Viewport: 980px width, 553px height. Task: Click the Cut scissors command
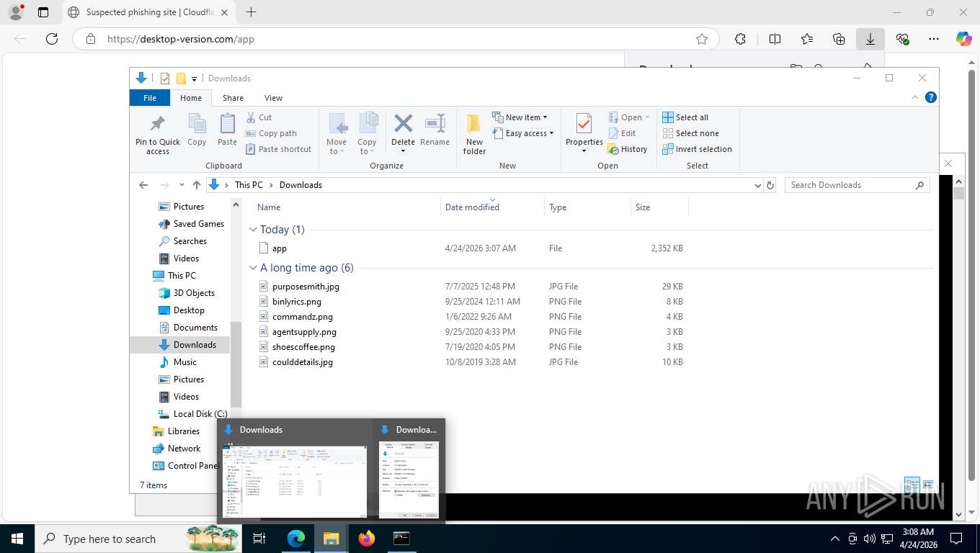coord(259,117)
